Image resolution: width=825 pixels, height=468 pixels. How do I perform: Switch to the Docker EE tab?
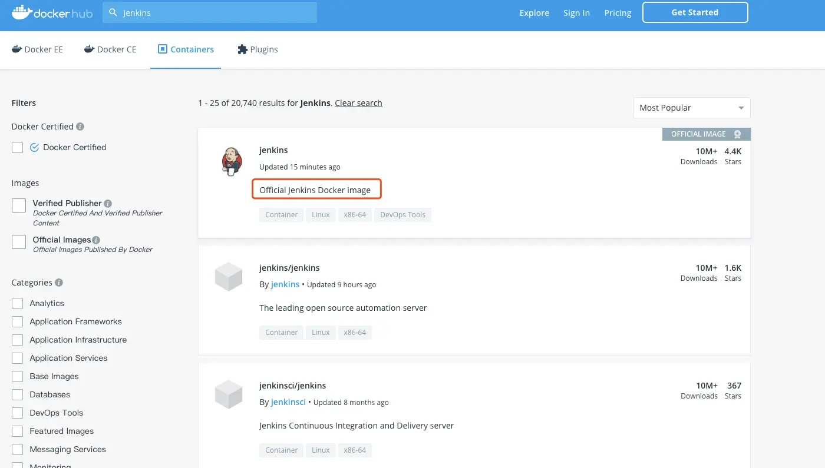(x=37, y=49)
